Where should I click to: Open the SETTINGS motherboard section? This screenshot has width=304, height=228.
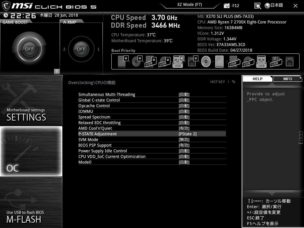pos(31,100)
